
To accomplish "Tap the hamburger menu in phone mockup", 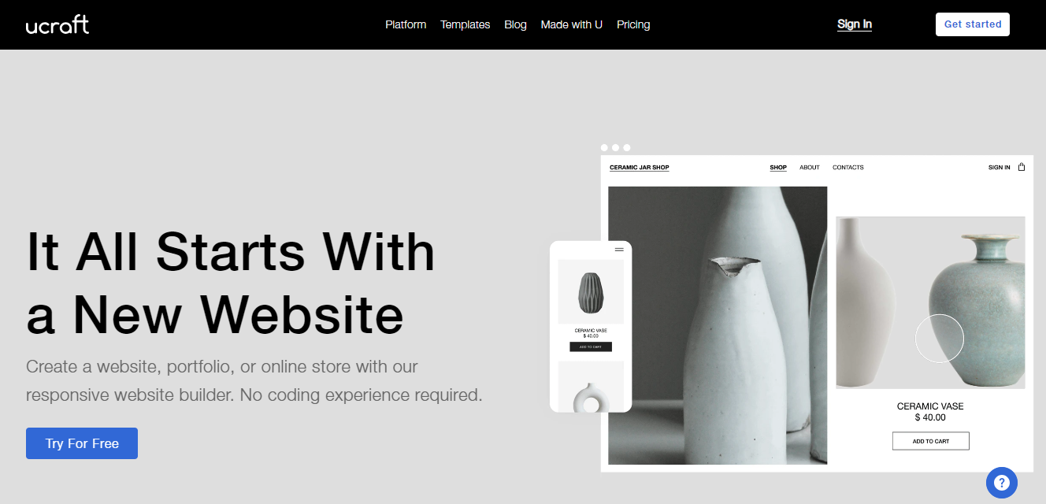I will (619, 250).
